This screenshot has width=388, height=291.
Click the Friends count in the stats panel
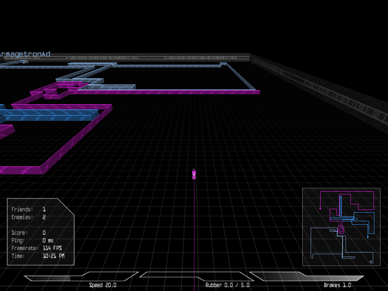click(x=44, y=210)
